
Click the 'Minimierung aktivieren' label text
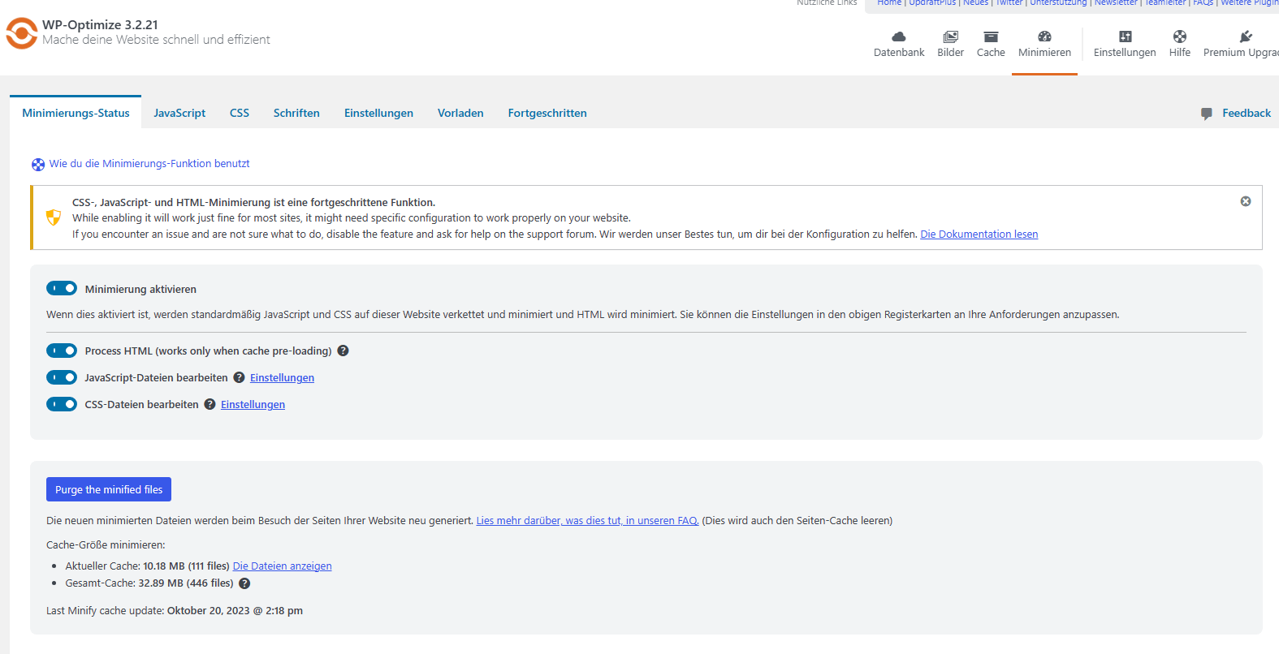point(140,289)
